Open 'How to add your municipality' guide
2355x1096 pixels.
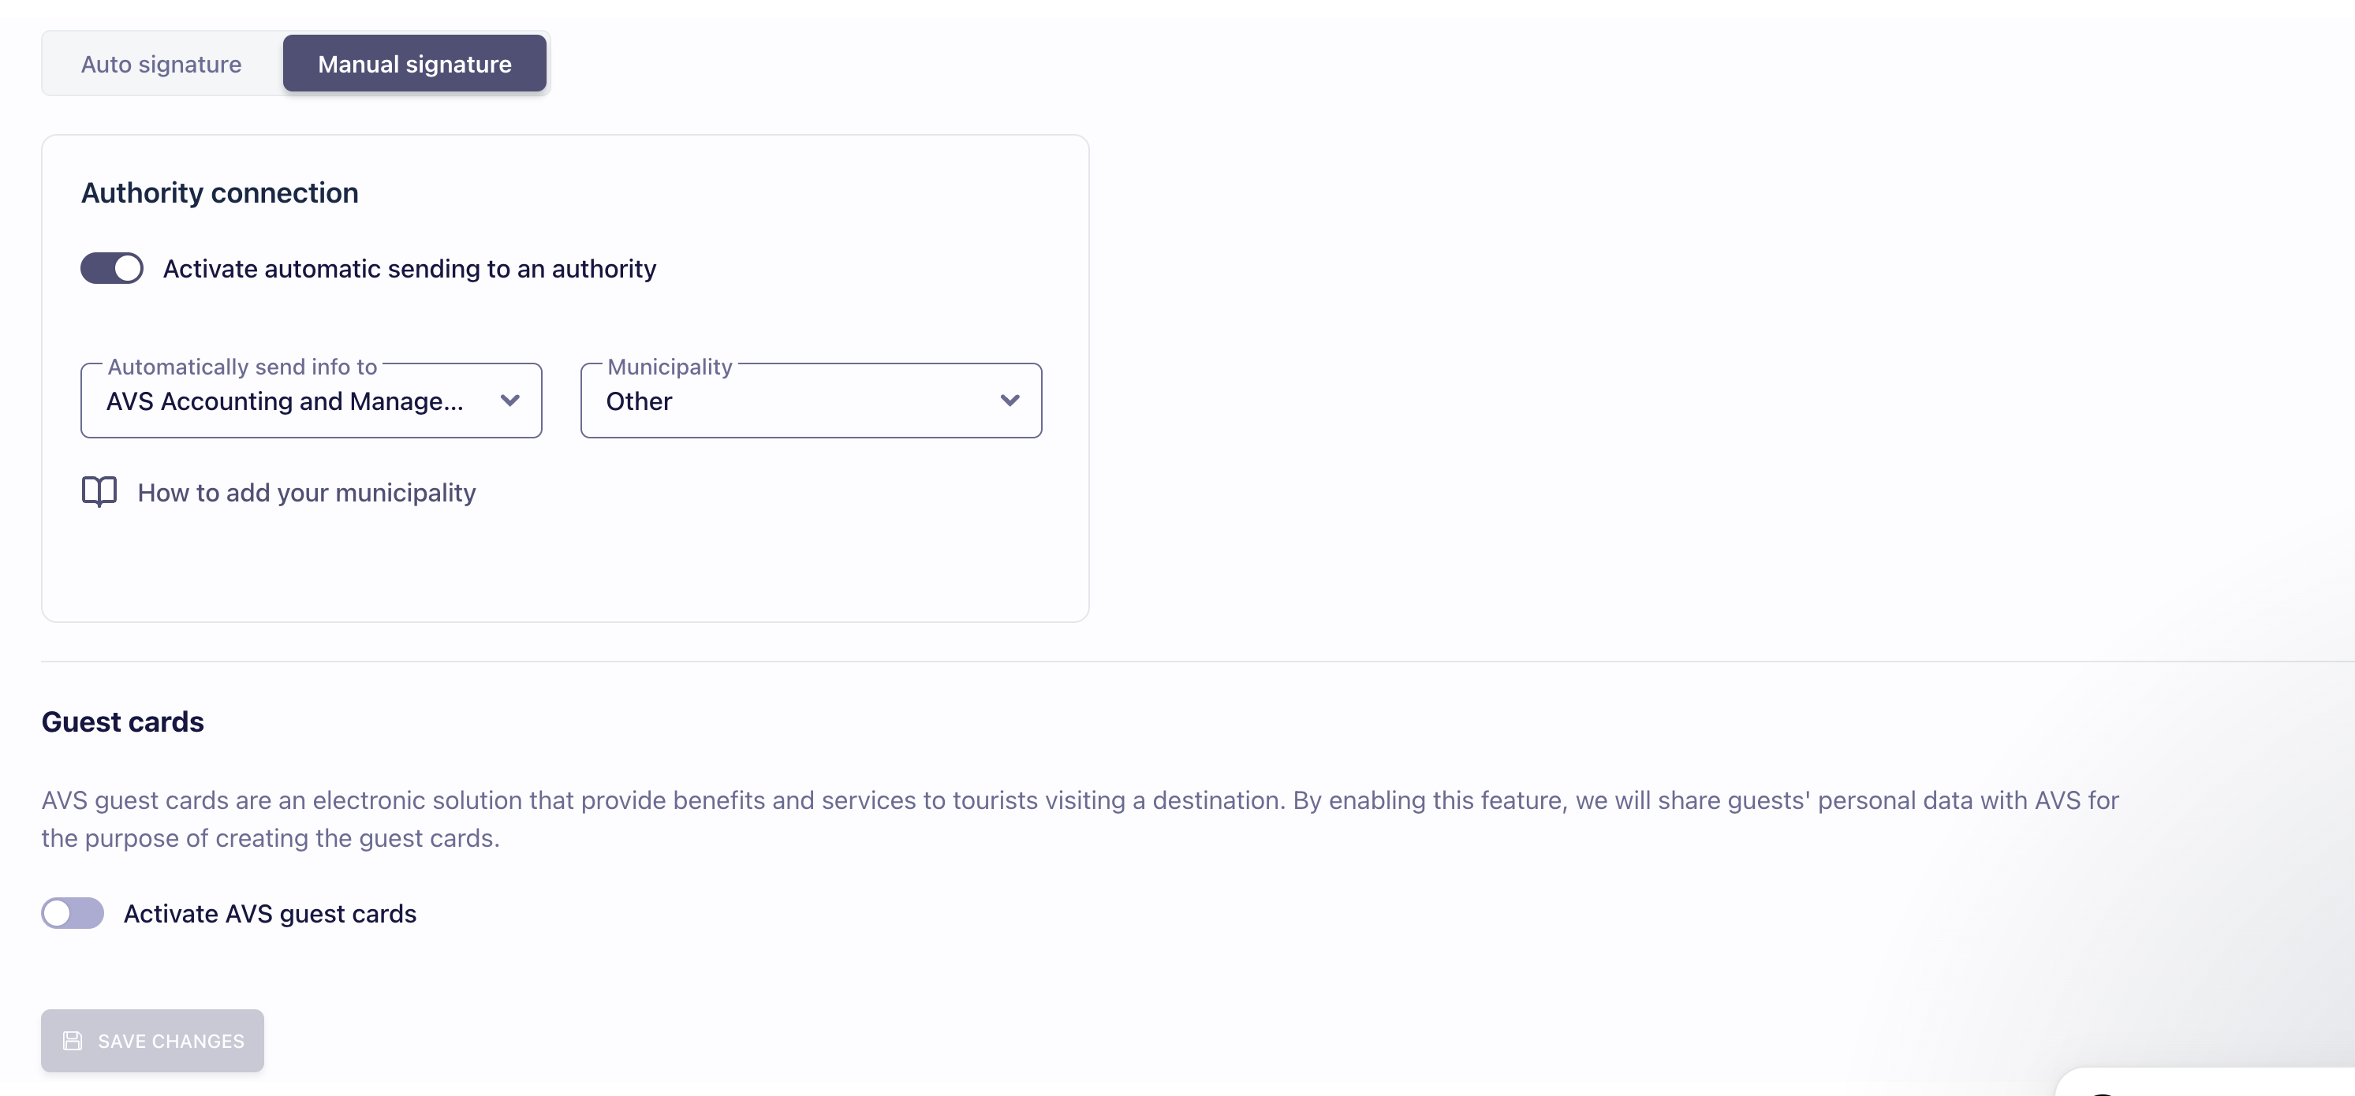point(306,493)
